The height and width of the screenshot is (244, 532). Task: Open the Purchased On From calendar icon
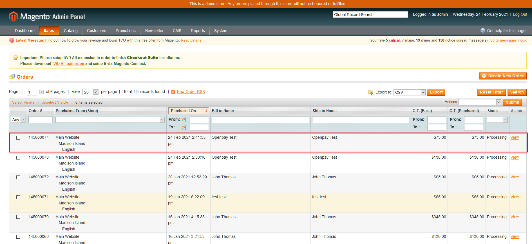point(183,120)
